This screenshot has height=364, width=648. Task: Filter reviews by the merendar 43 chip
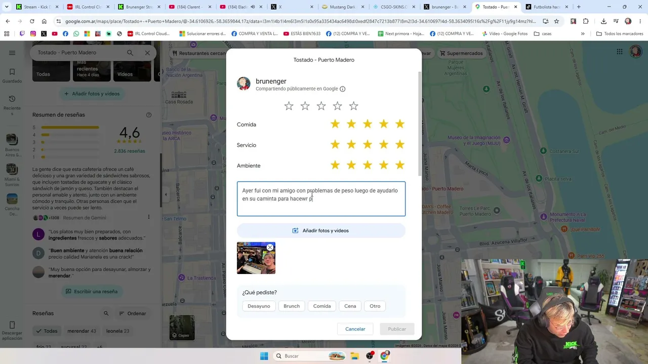82,331
